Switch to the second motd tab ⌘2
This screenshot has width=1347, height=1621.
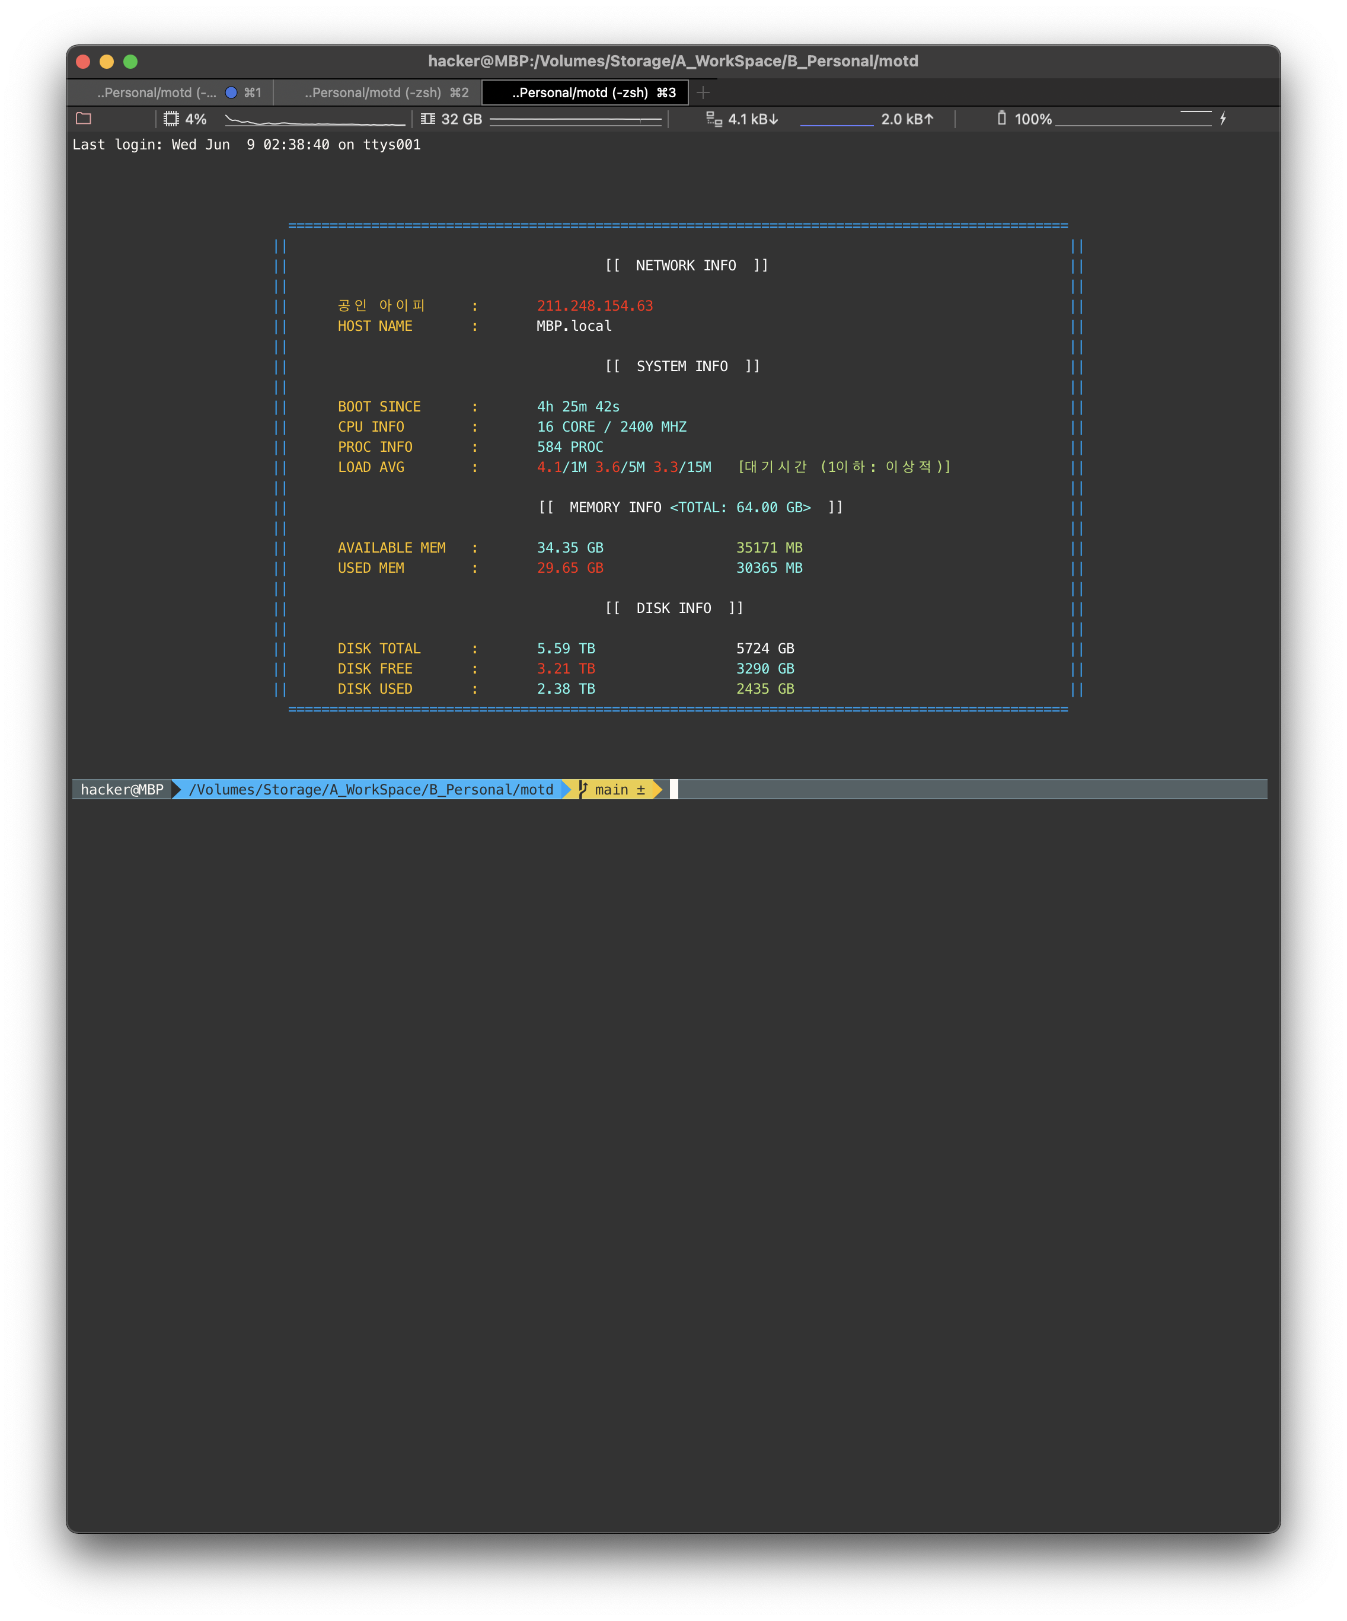[374, 92]
